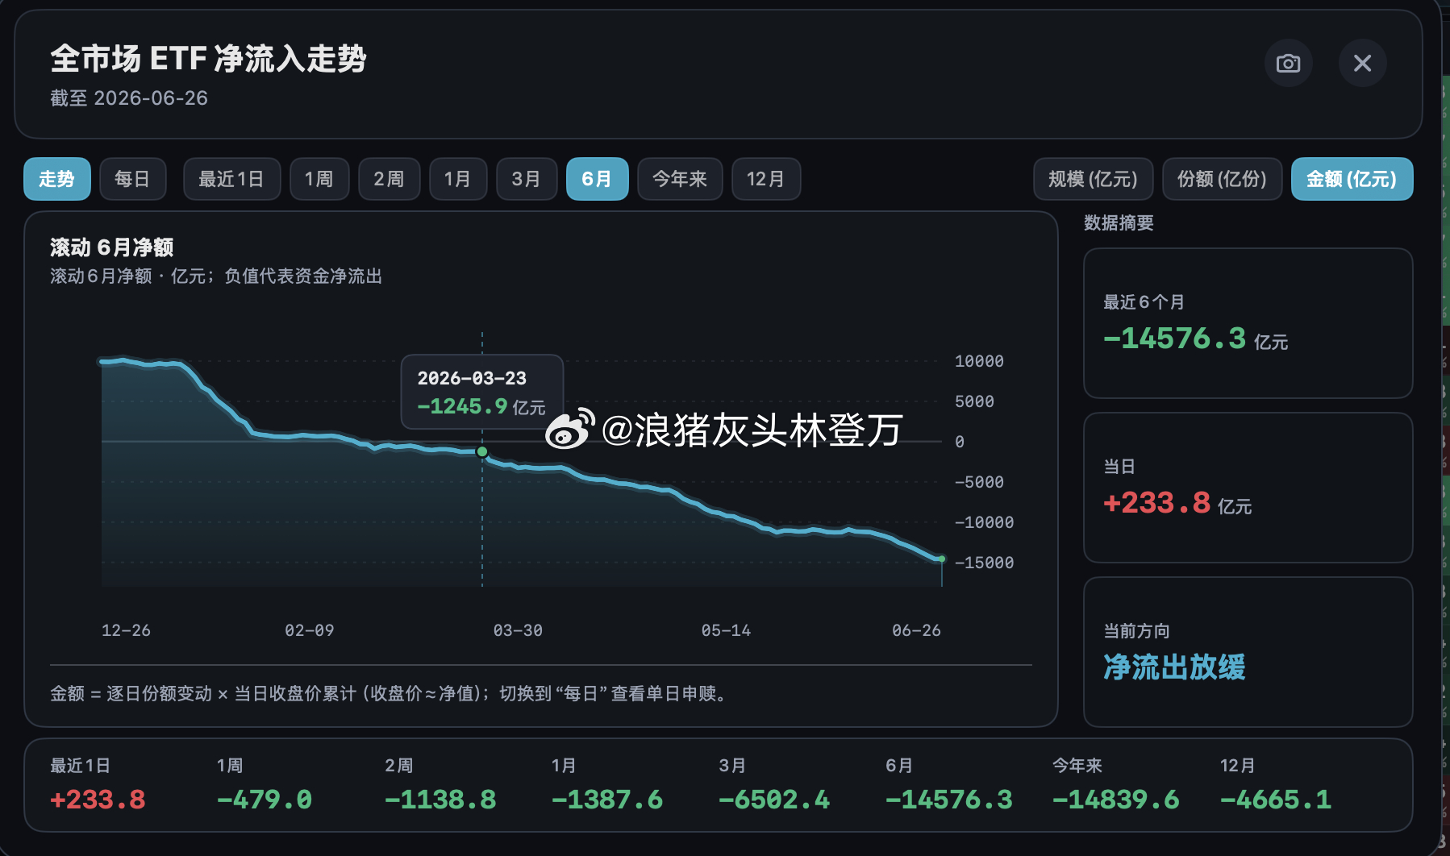Click the 金额 formula footnote text
The height and width of the screenshot is (856, 1450).
tap(390, 693)
